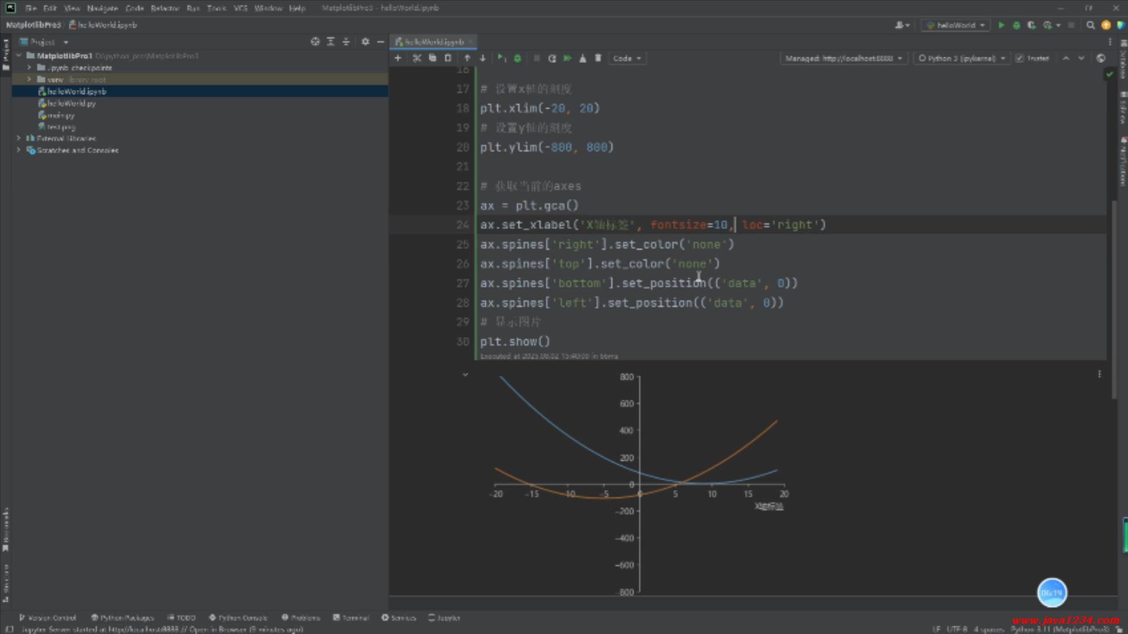1128x634 pixels.
Task: Click the cut cell scissors icon
Action: click(417, 58)
